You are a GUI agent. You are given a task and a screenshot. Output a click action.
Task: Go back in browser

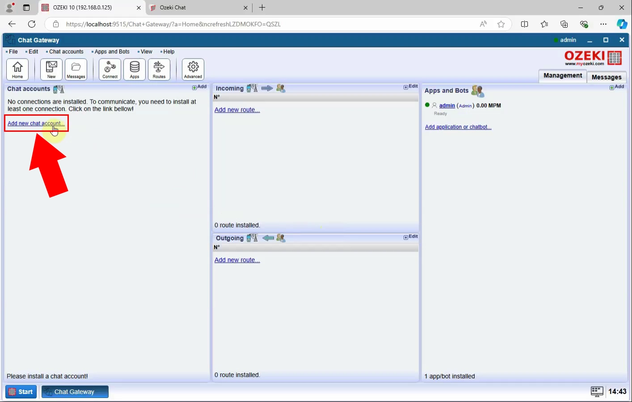12,24
